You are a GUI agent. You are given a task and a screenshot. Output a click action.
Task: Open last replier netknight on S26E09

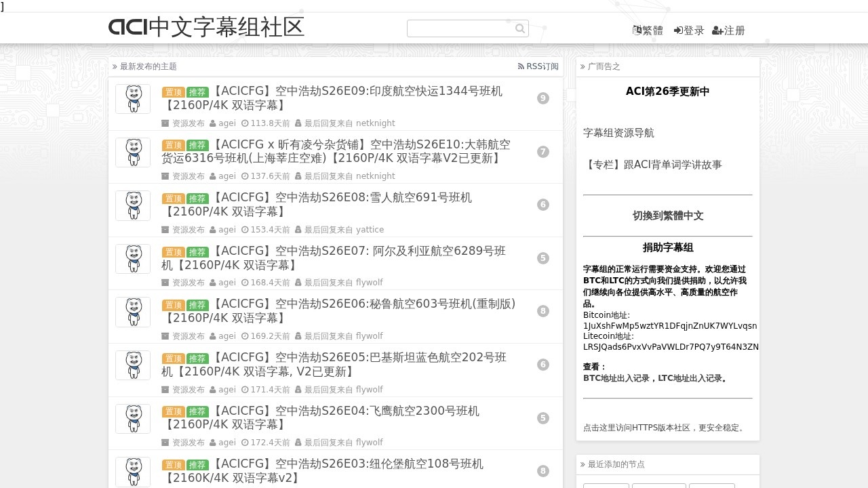click(x=376, y=123)
